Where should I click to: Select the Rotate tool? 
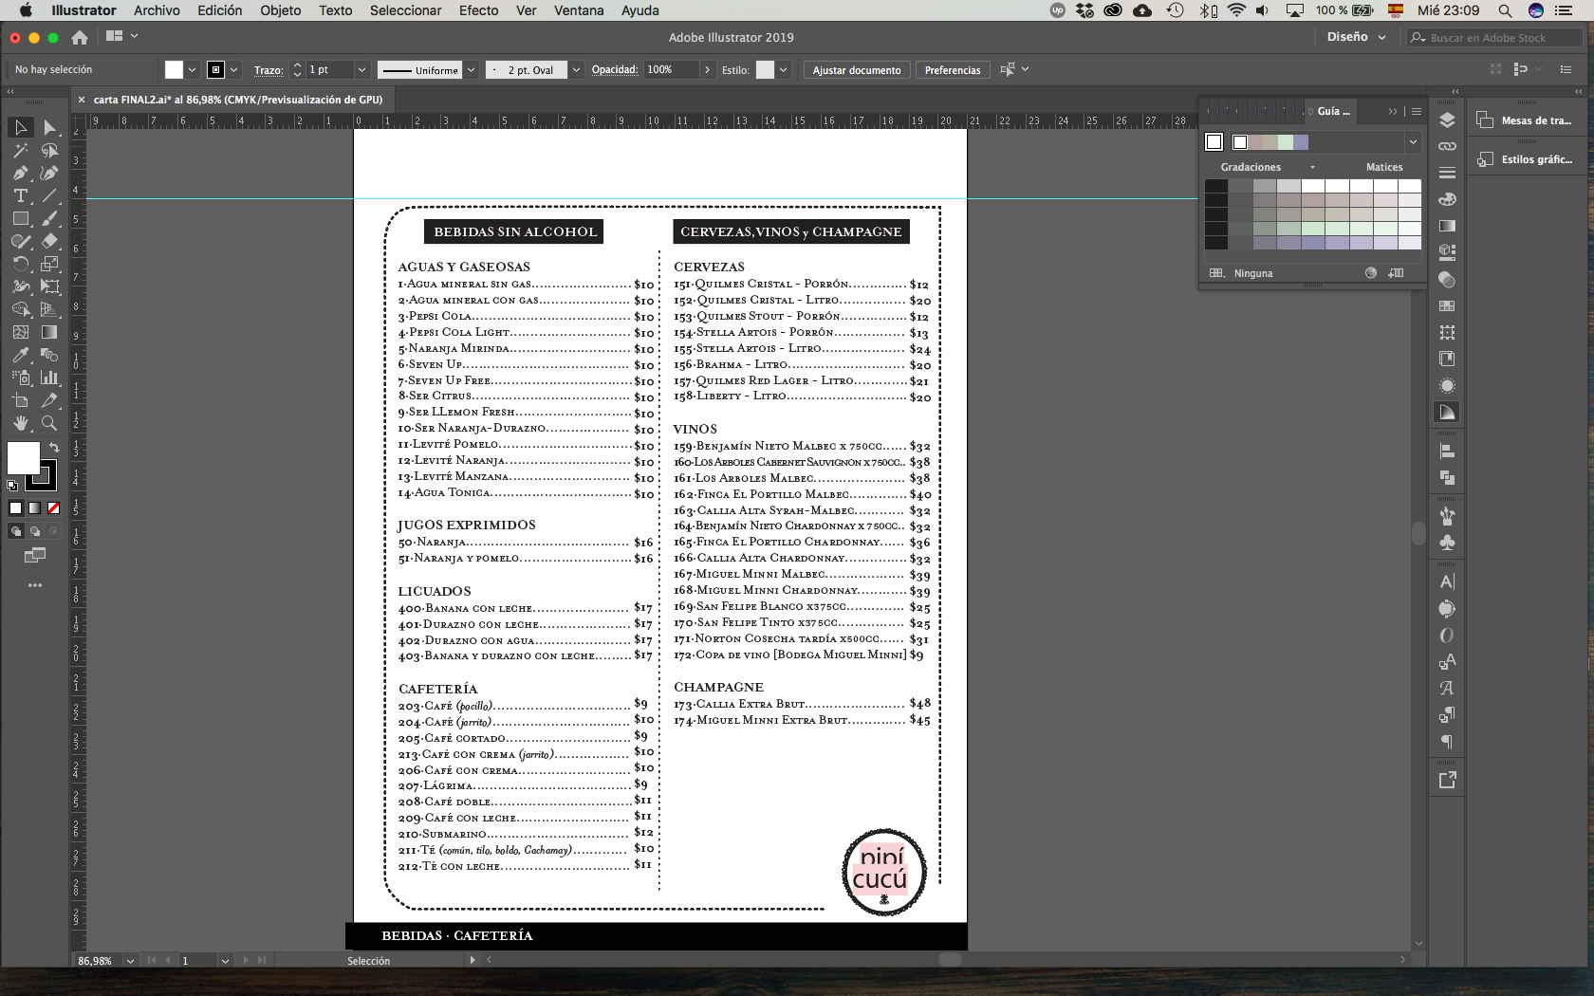21,264
